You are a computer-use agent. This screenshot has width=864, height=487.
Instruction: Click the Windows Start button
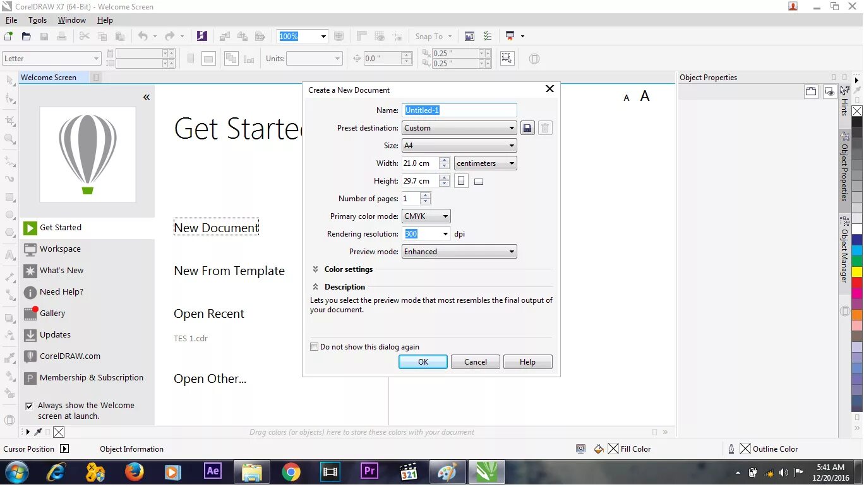16,471
